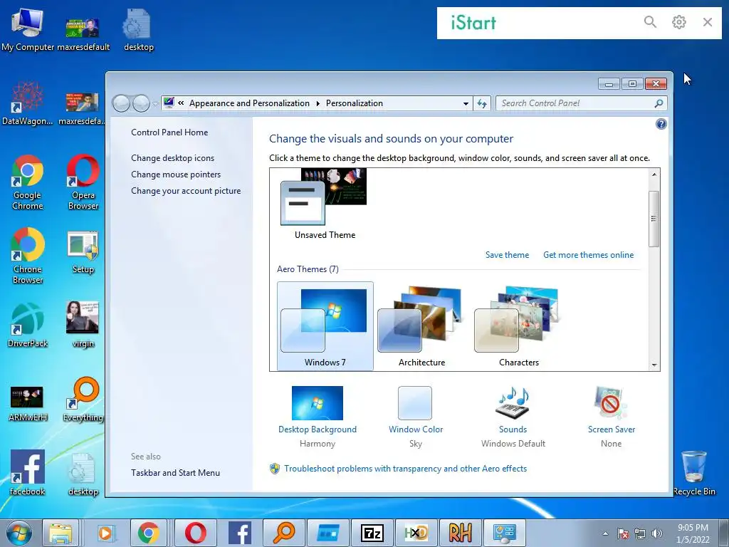Open Action Center flag tray icon
Viewport: 729px width, 547px height.
point(623,533)
